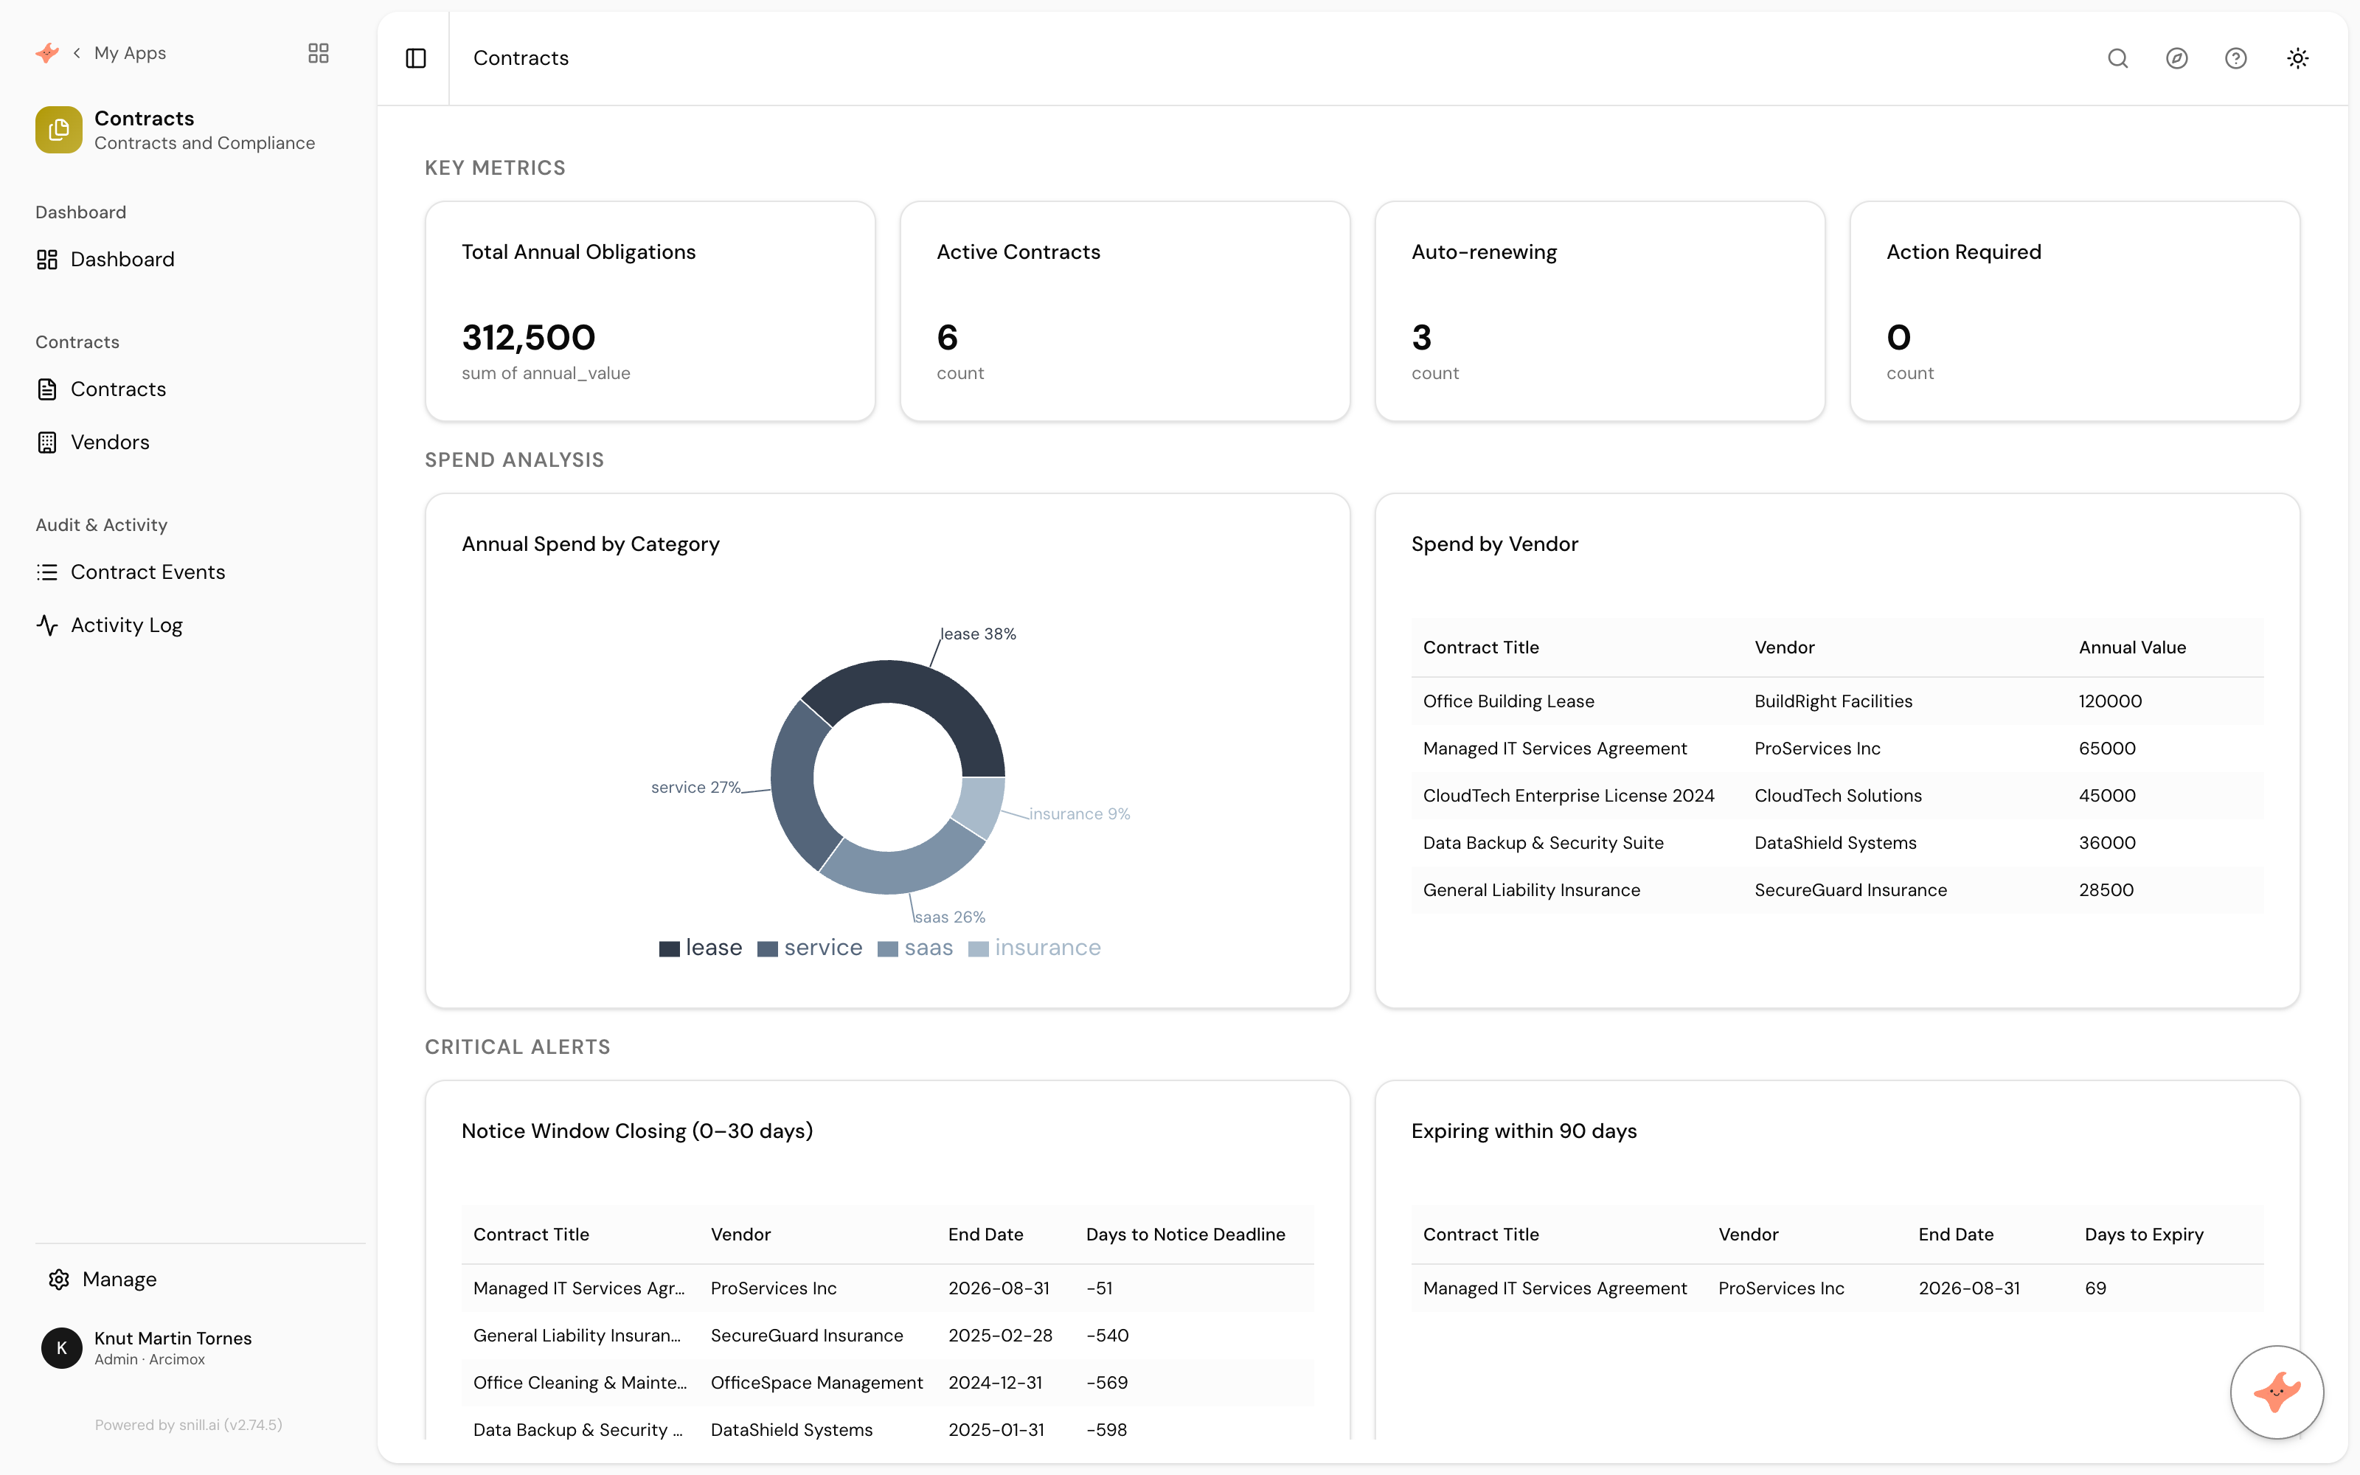Image resolution: width=2360 pixels, height=1475 pixels.
Task: Click the DataShield Systems cell in Spend by Vendor
Action: (1834, 843)
